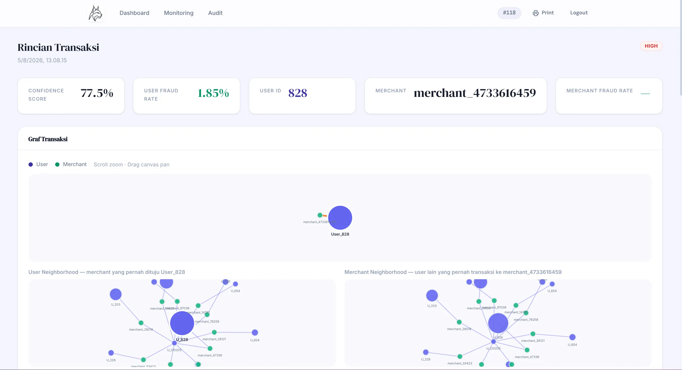
Task: Click the Graf Transaksi section title
Action: tap(48, 139)
